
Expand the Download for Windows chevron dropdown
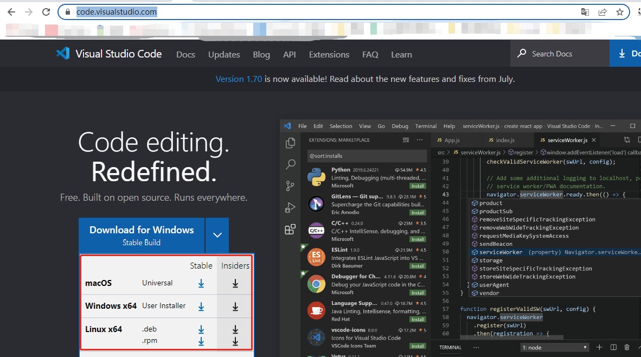tap(217, 235)
